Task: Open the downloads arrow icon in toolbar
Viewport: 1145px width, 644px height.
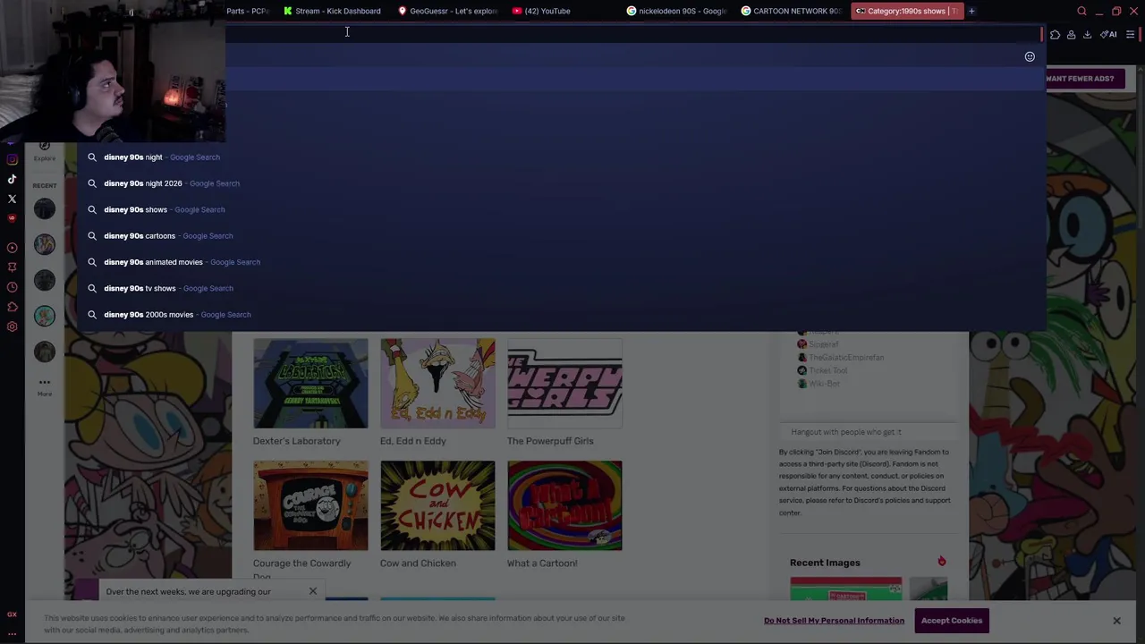Action: (x=1087, y=34)
